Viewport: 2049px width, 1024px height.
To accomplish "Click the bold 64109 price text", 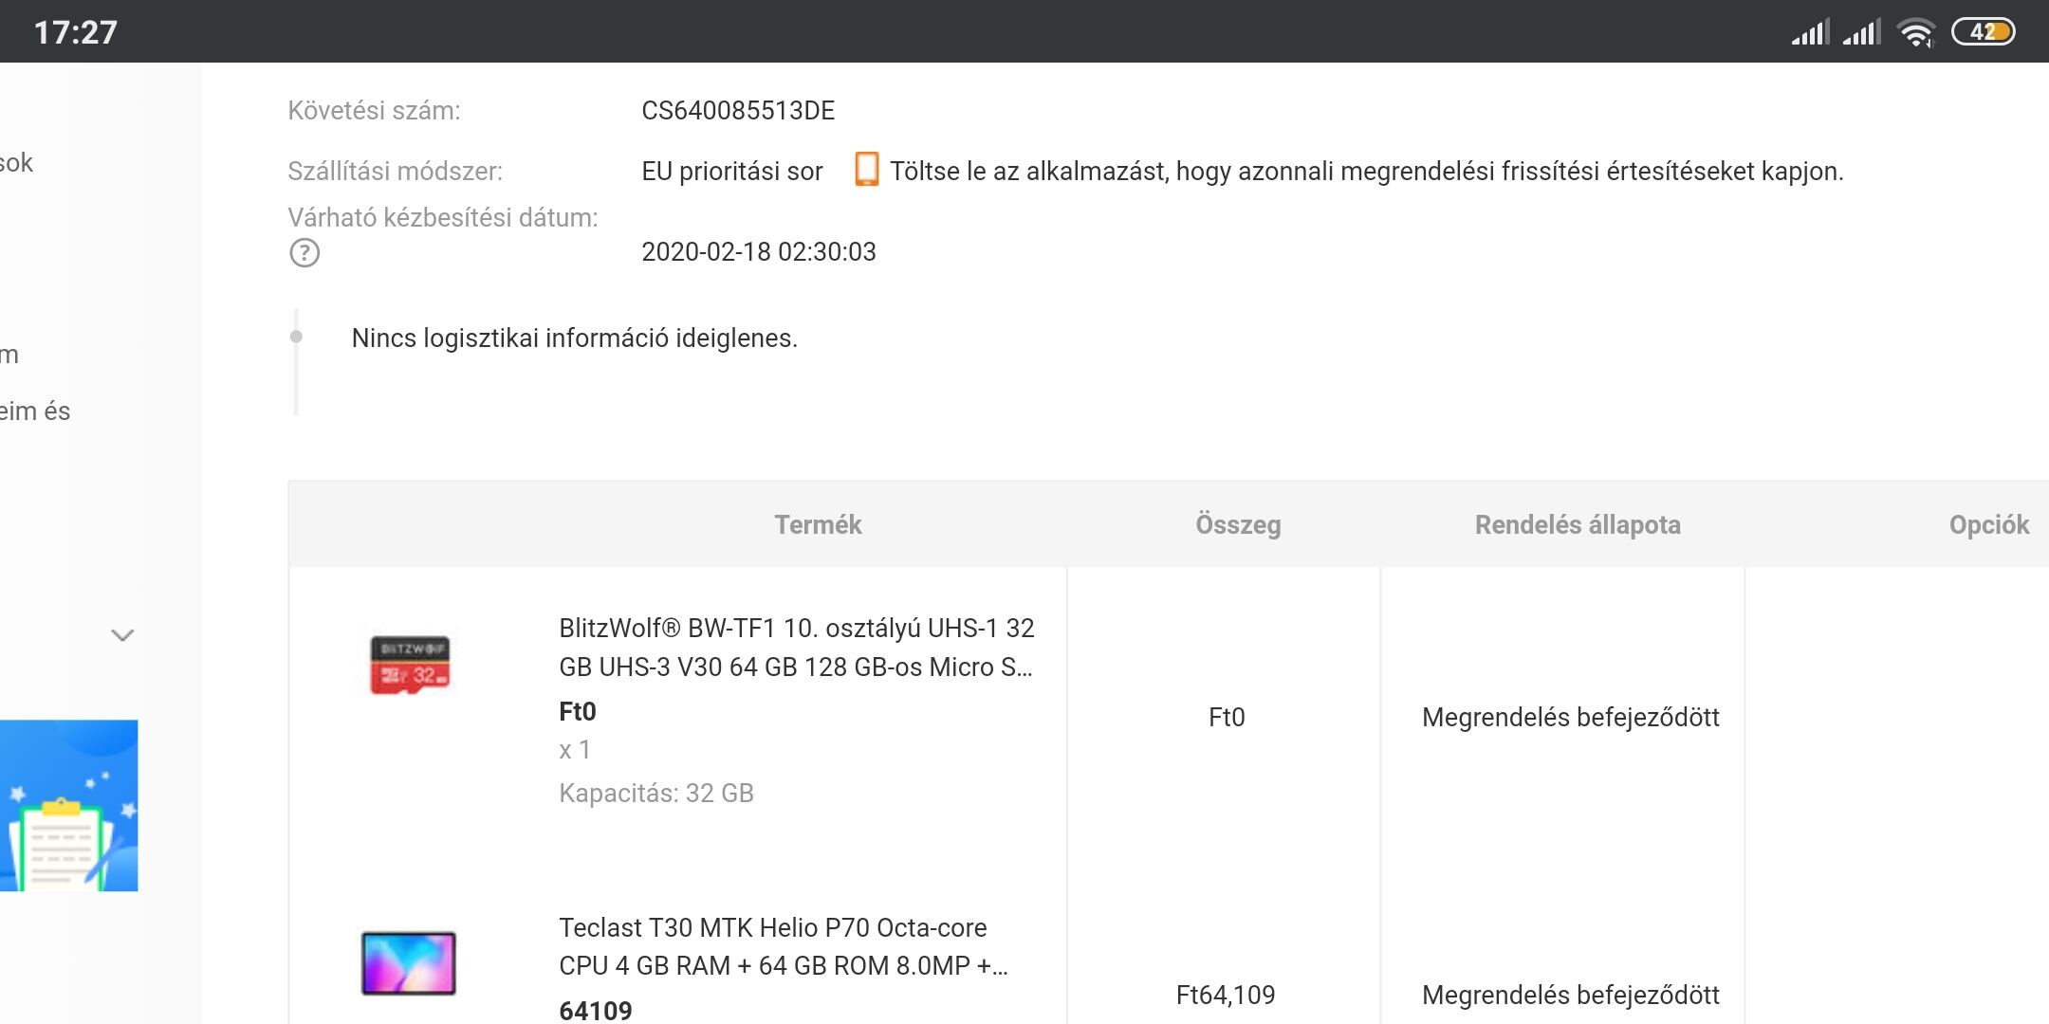I will (x=596, y=1011).
